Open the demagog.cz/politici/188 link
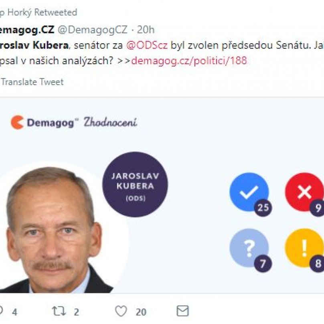The width and height of the screenshot is (324, 324). 189,61
